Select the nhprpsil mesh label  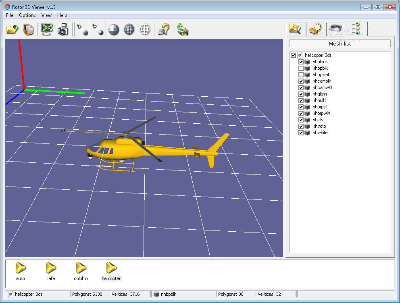(x=320, y=107)
